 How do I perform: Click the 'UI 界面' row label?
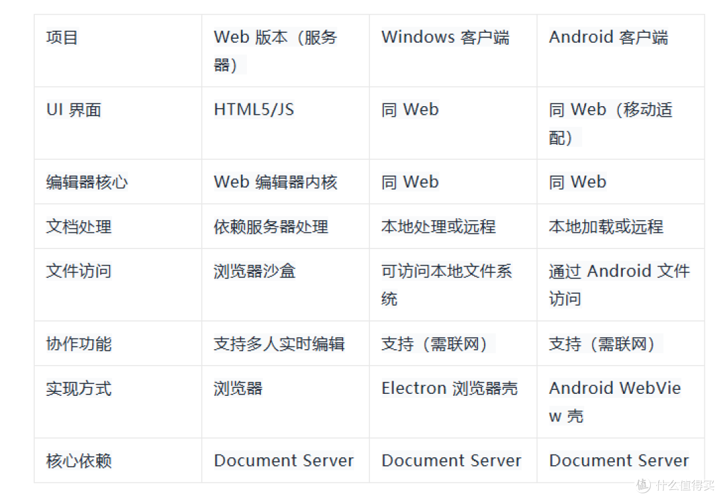(x=73, y=110)
